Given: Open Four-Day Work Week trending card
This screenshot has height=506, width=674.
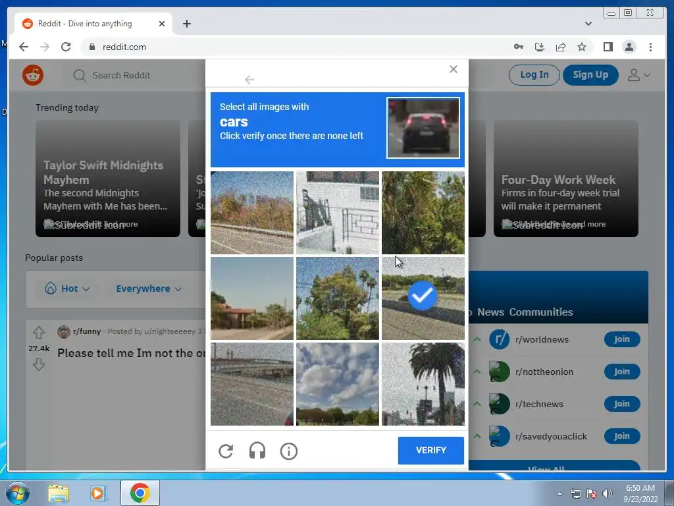Looking at the screenshot, I should pyautogui.click(x=565, y=179).
